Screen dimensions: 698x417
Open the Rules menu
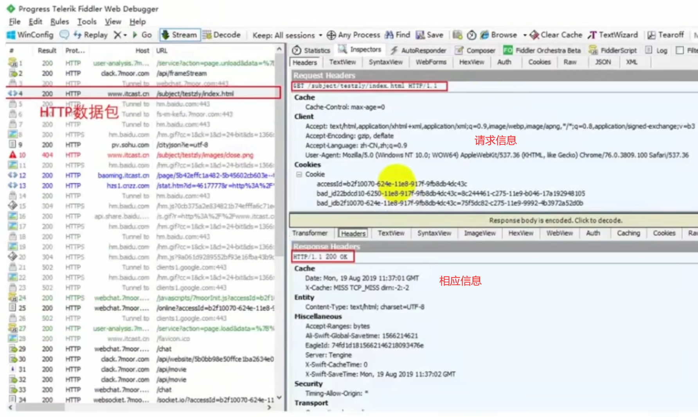[x=59, y=22]
